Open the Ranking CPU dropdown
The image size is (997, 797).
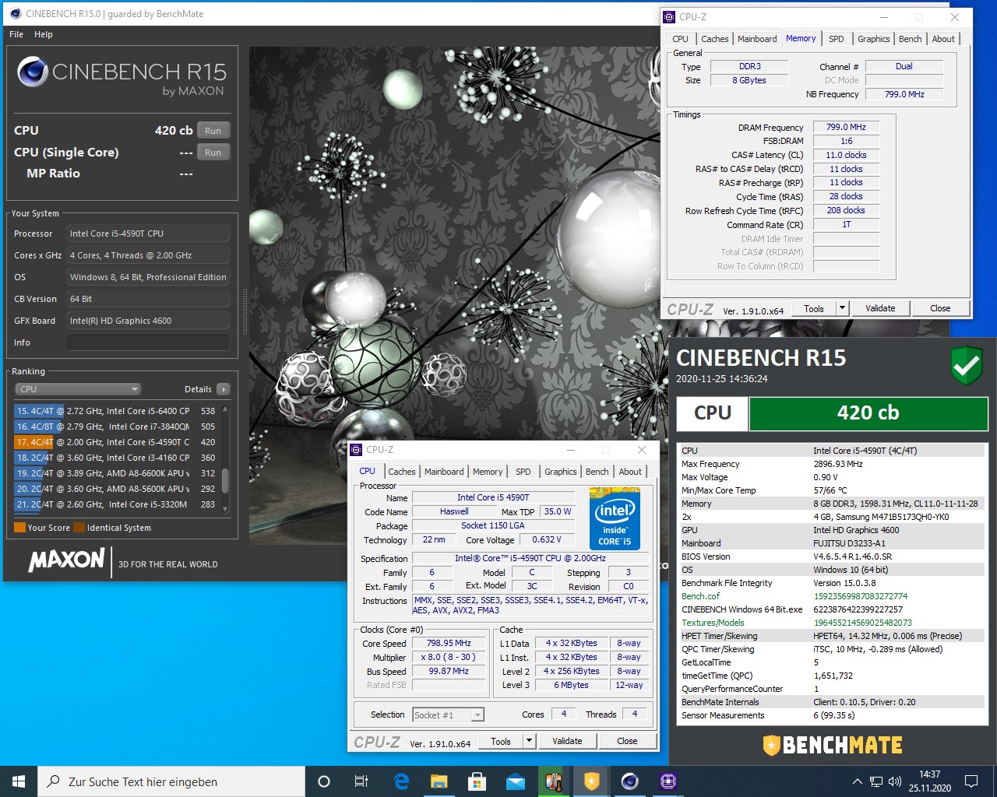[78, 389]
